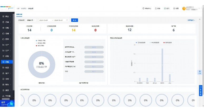This screenshot has height=112, width=204.
Task: Click the end date field in range picker
Action: [x=59, y=20]
